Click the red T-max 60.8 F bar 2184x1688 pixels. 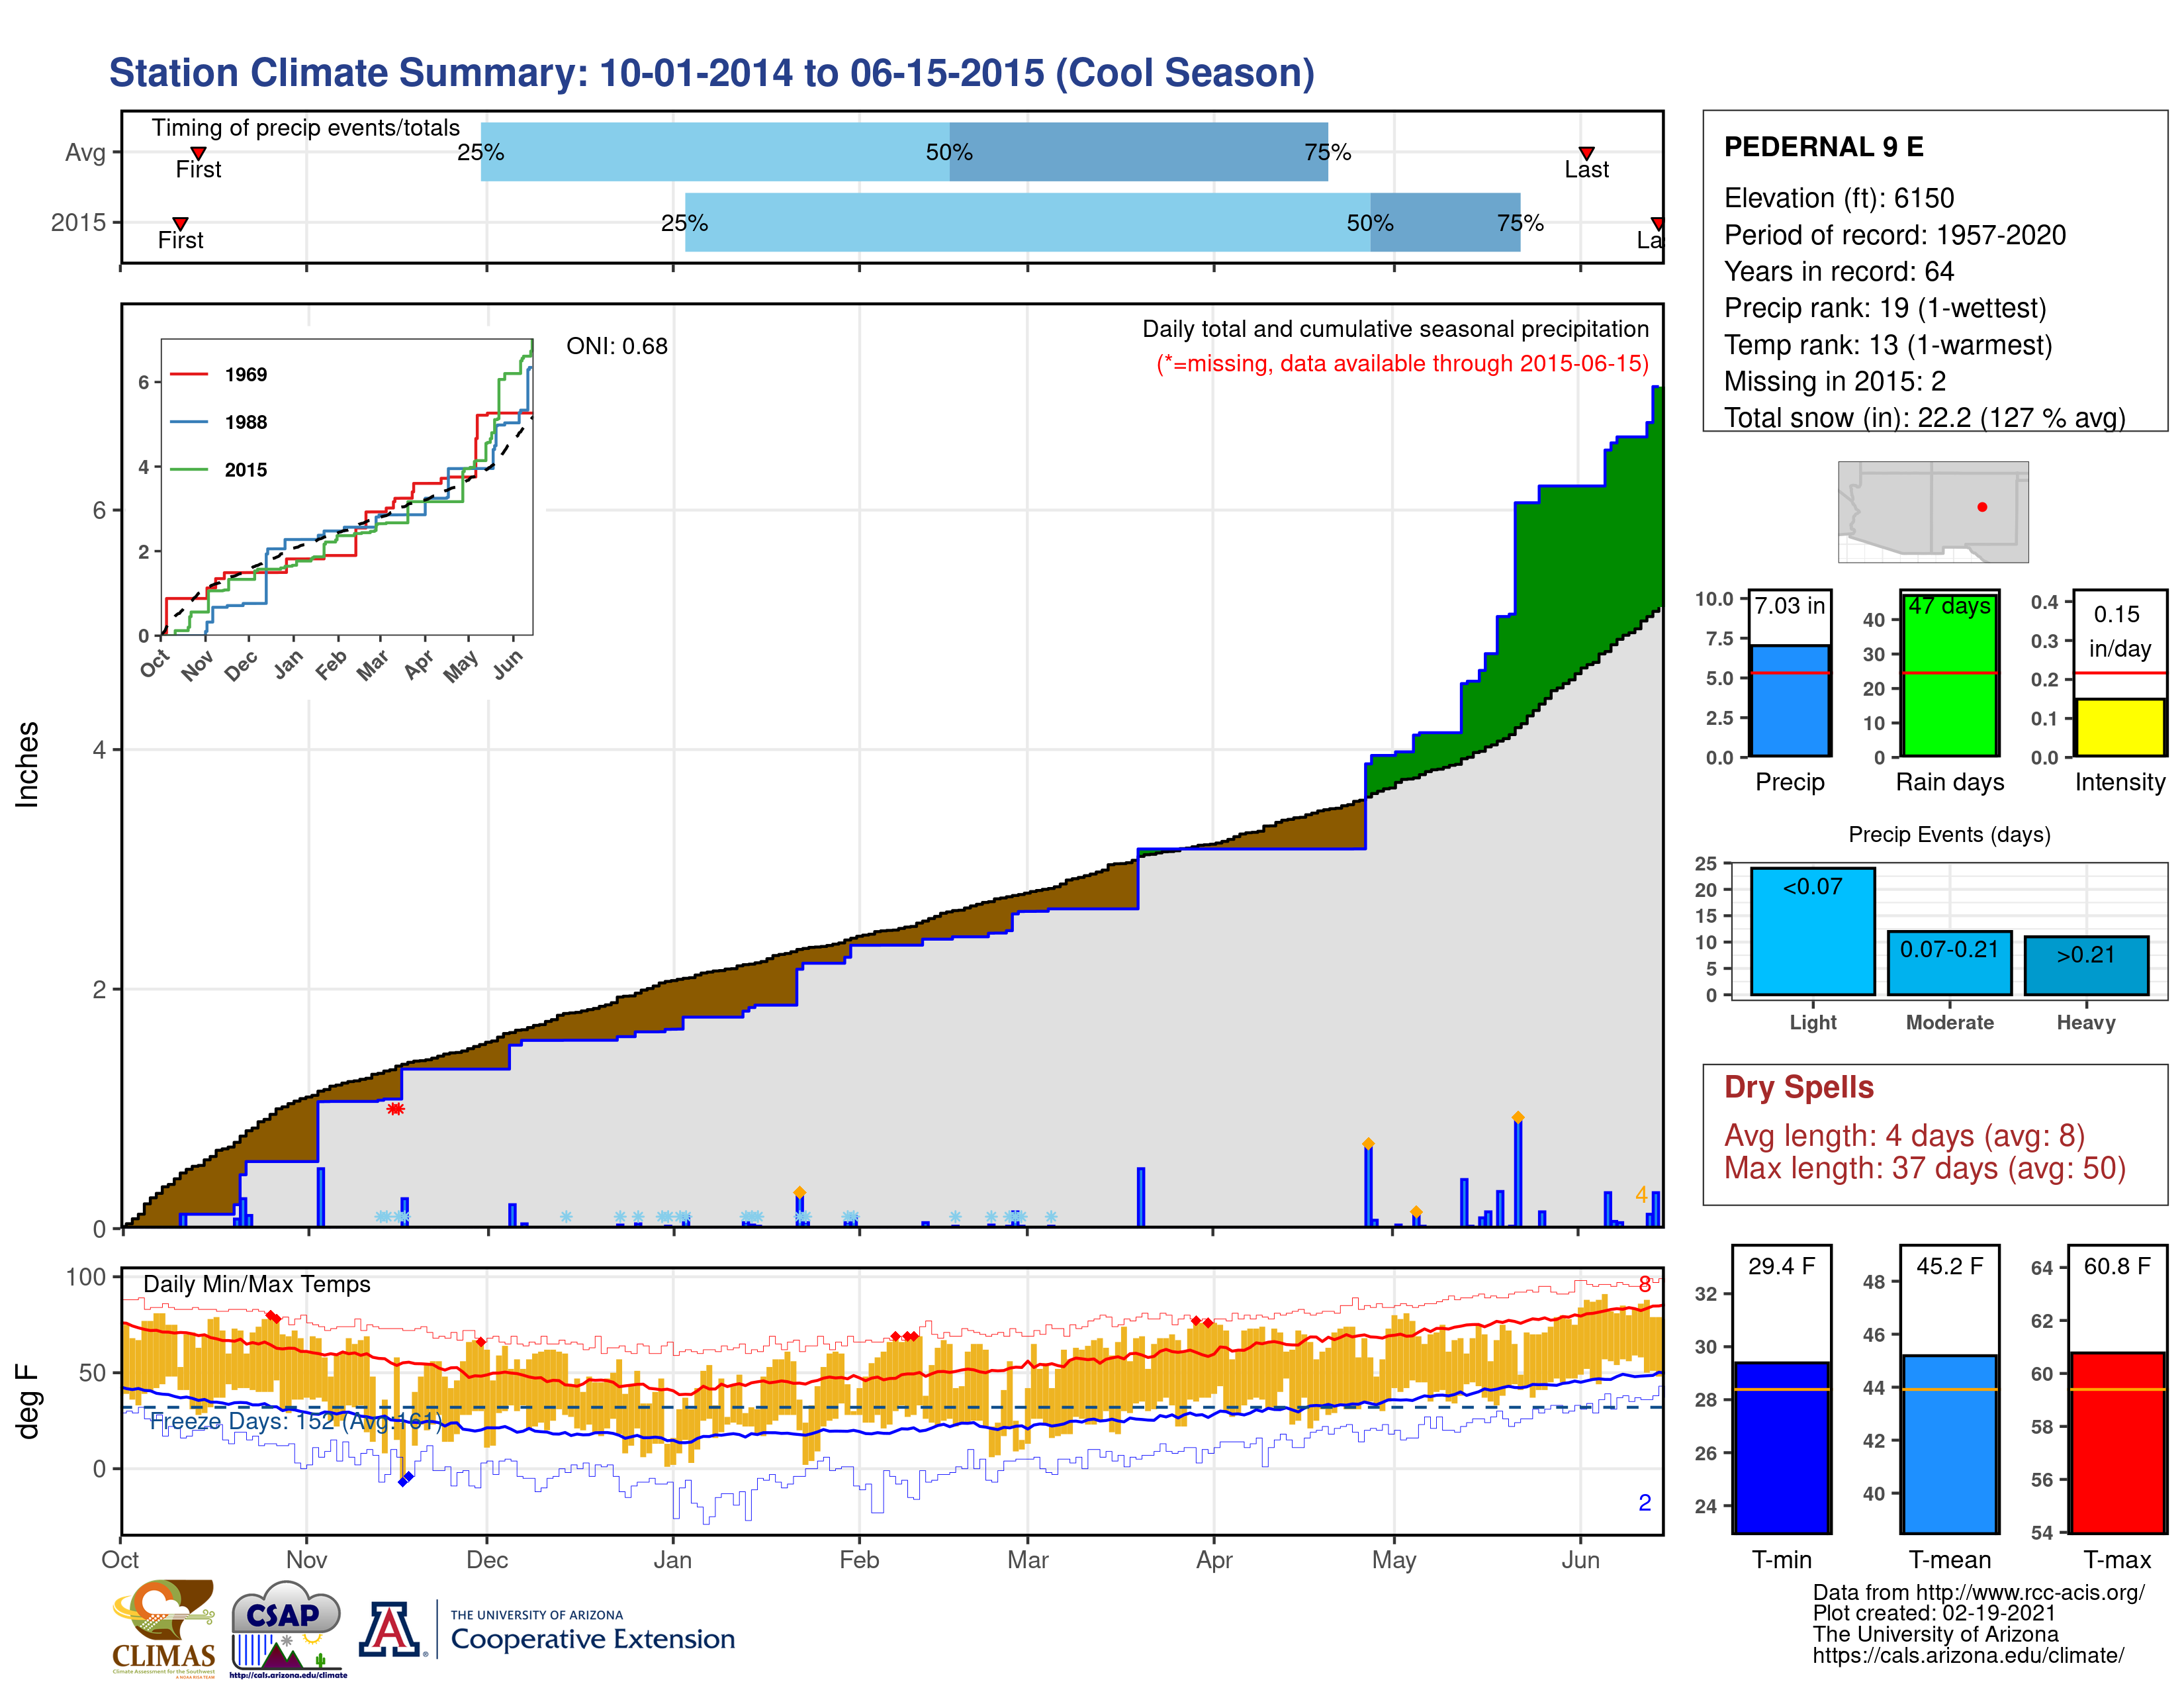[x=2118, y=1442]
